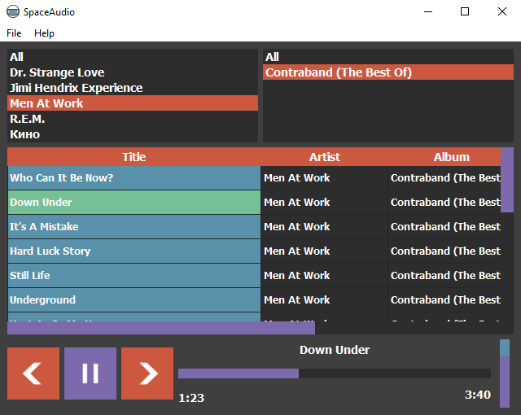
Task: Click the song progress seek bar
Action: point(335,373)
